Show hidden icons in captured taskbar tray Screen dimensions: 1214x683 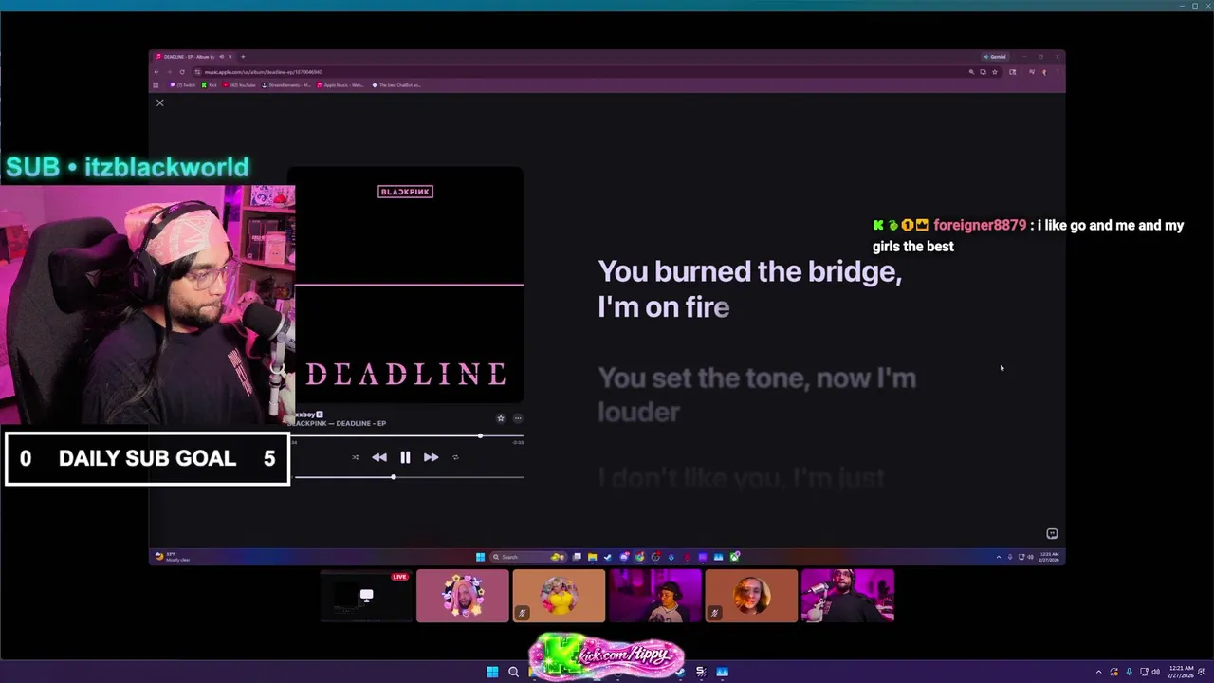[998, 557]
